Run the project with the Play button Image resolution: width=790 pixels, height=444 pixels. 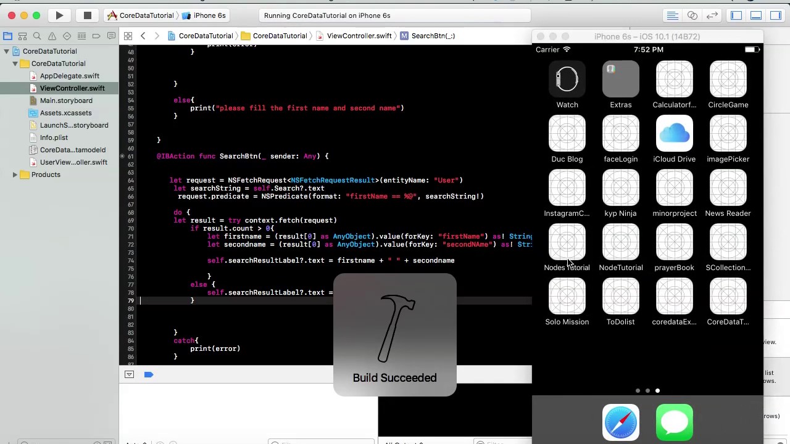point(59,15)
